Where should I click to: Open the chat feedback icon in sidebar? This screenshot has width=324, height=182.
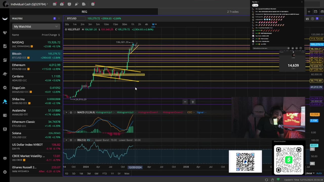tap(5, 158)
